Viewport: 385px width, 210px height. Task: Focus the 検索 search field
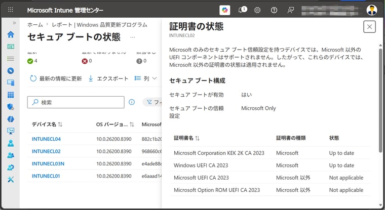click(x=75, y=102)
